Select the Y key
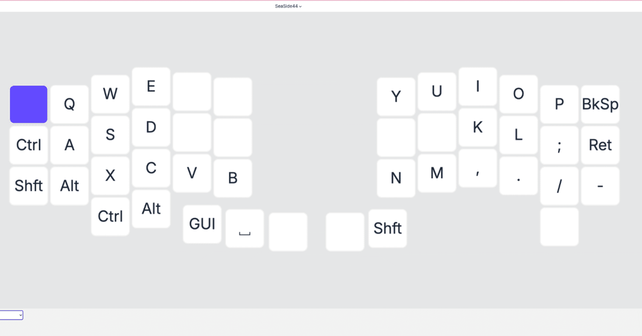The height and width of the screenshot is (336, 642). 396,97
